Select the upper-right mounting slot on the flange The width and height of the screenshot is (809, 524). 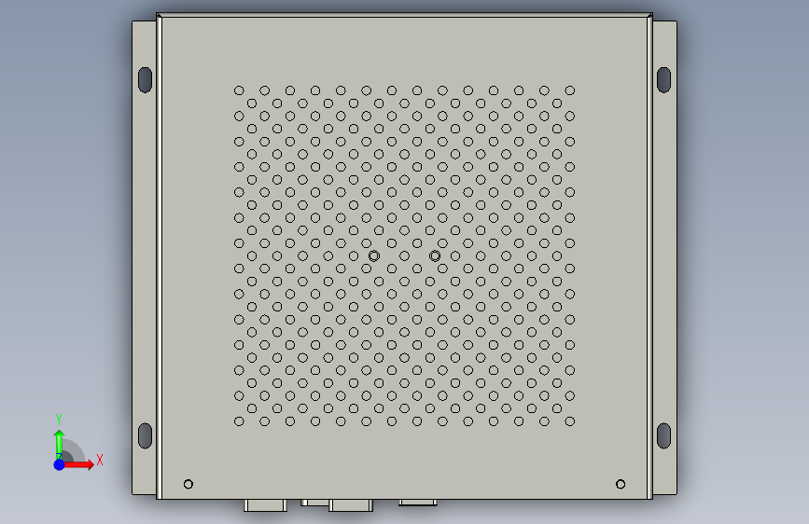click(663, 80)
